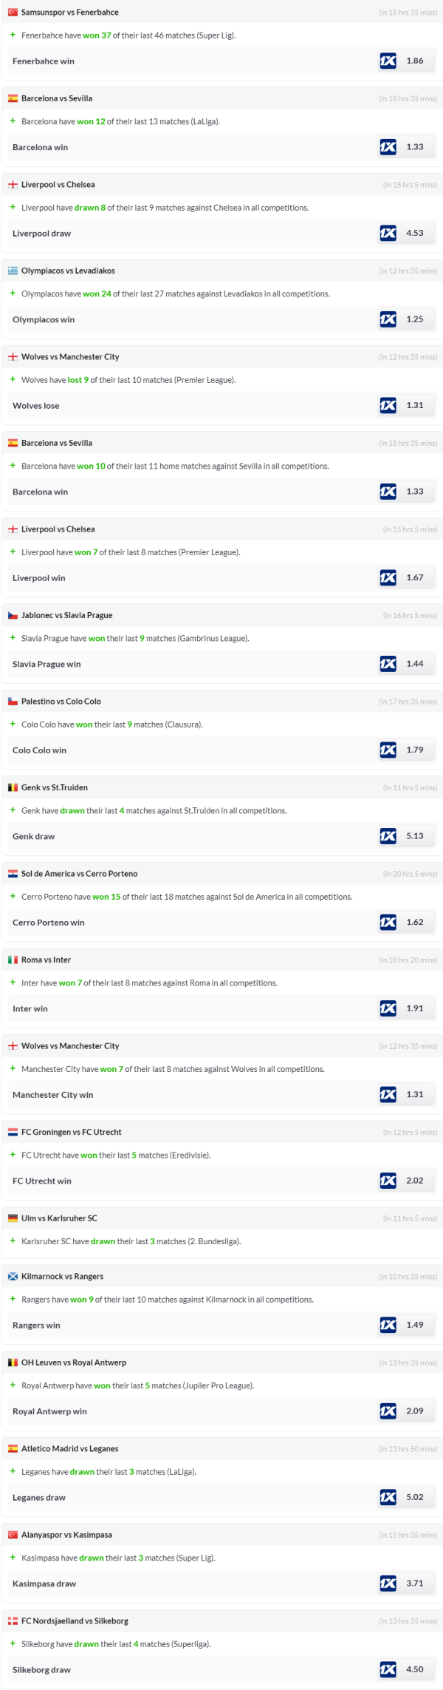Open the Atletico Madrid vs Leganes match
The height and width of the screenshot is (1690, 443).
[69, 1448]
